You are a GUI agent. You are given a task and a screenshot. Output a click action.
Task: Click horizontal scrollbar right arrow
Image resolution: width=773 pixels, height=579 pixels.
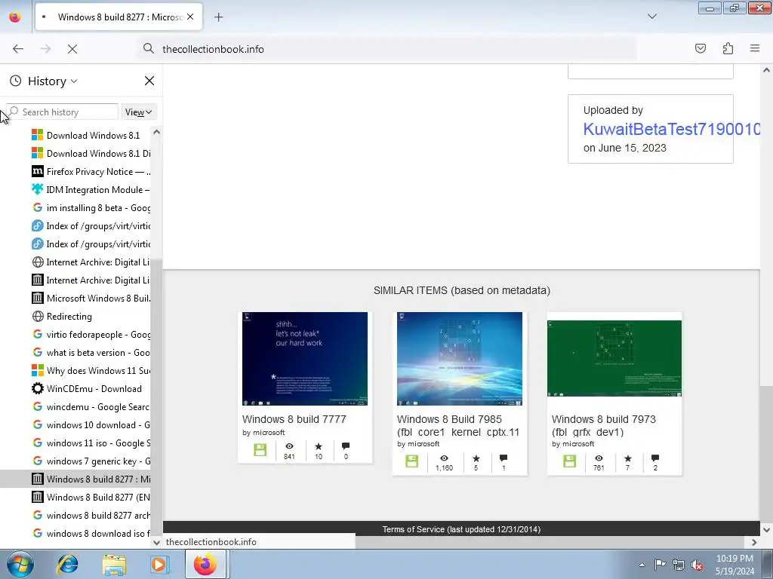(754, 543)
